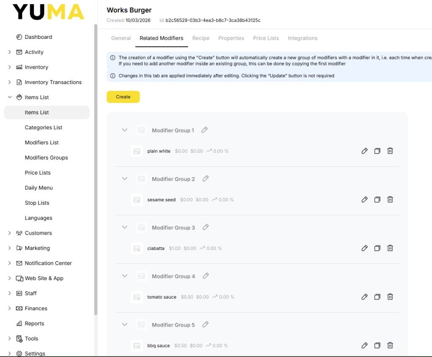
Task: Delete the plain white modifier
Action: pos(390,151)
